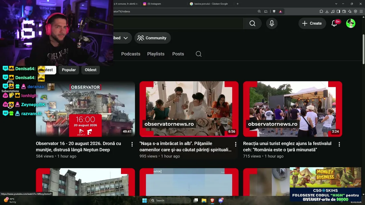This screenshot has width=365, height=205.
Task: Open the weather widget showing 35°C Sunny
Action: pyautogui.click(x=10, y=200)
